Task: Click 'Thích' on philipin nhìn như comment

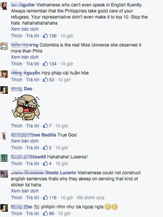Action: coord(17,213)
